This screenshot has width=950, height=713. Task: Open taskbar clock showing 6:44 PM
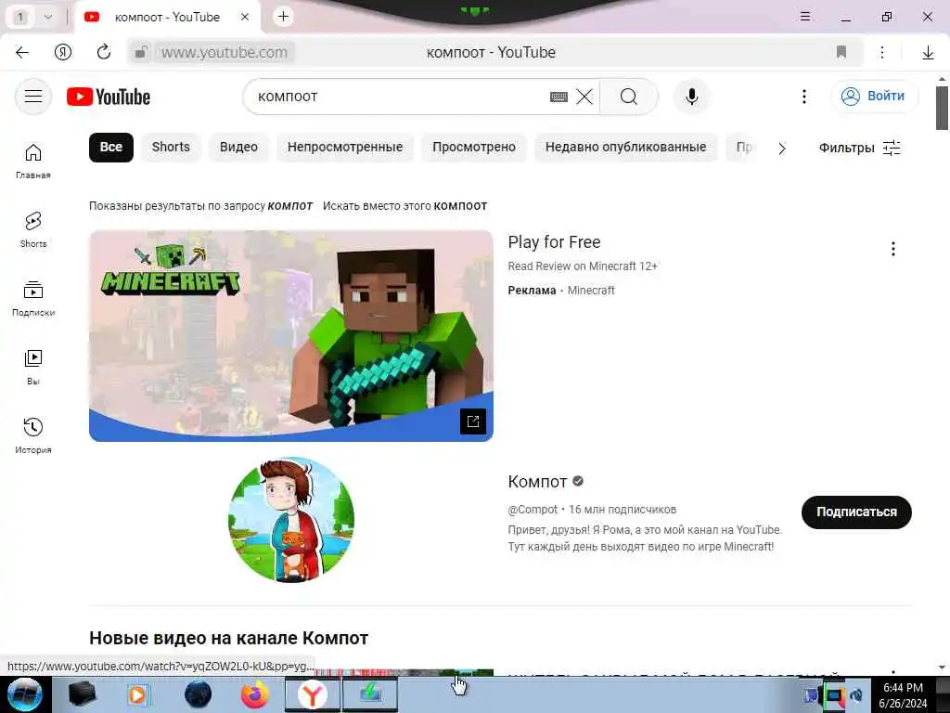pyautogui.click(x=903, y=694)
